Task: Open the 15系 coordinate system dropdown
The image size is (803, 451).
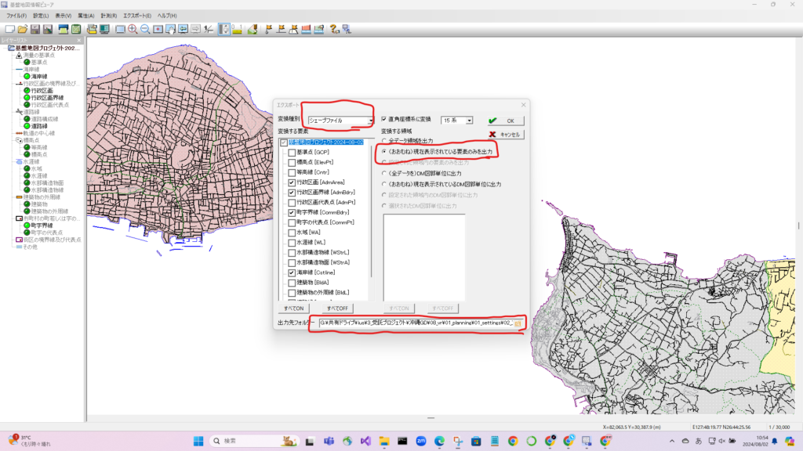Action: (469, 120)
